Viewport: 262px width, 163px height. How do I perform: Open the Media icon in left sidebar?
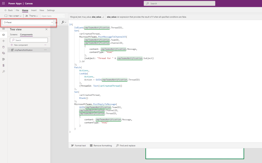pyautogui.click(x=4, y=53)
